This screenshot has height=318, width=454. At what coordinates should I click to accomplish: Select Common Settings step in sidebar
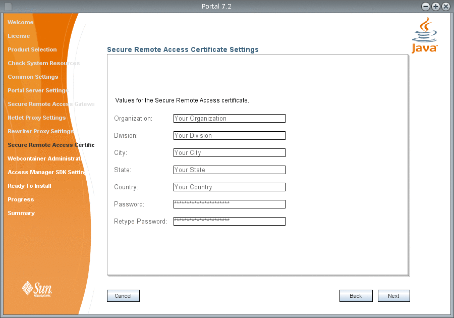tap(33, 77)
